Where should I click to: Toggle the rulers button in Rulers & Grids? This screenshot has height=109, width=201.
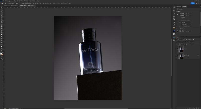pos(178,31)
